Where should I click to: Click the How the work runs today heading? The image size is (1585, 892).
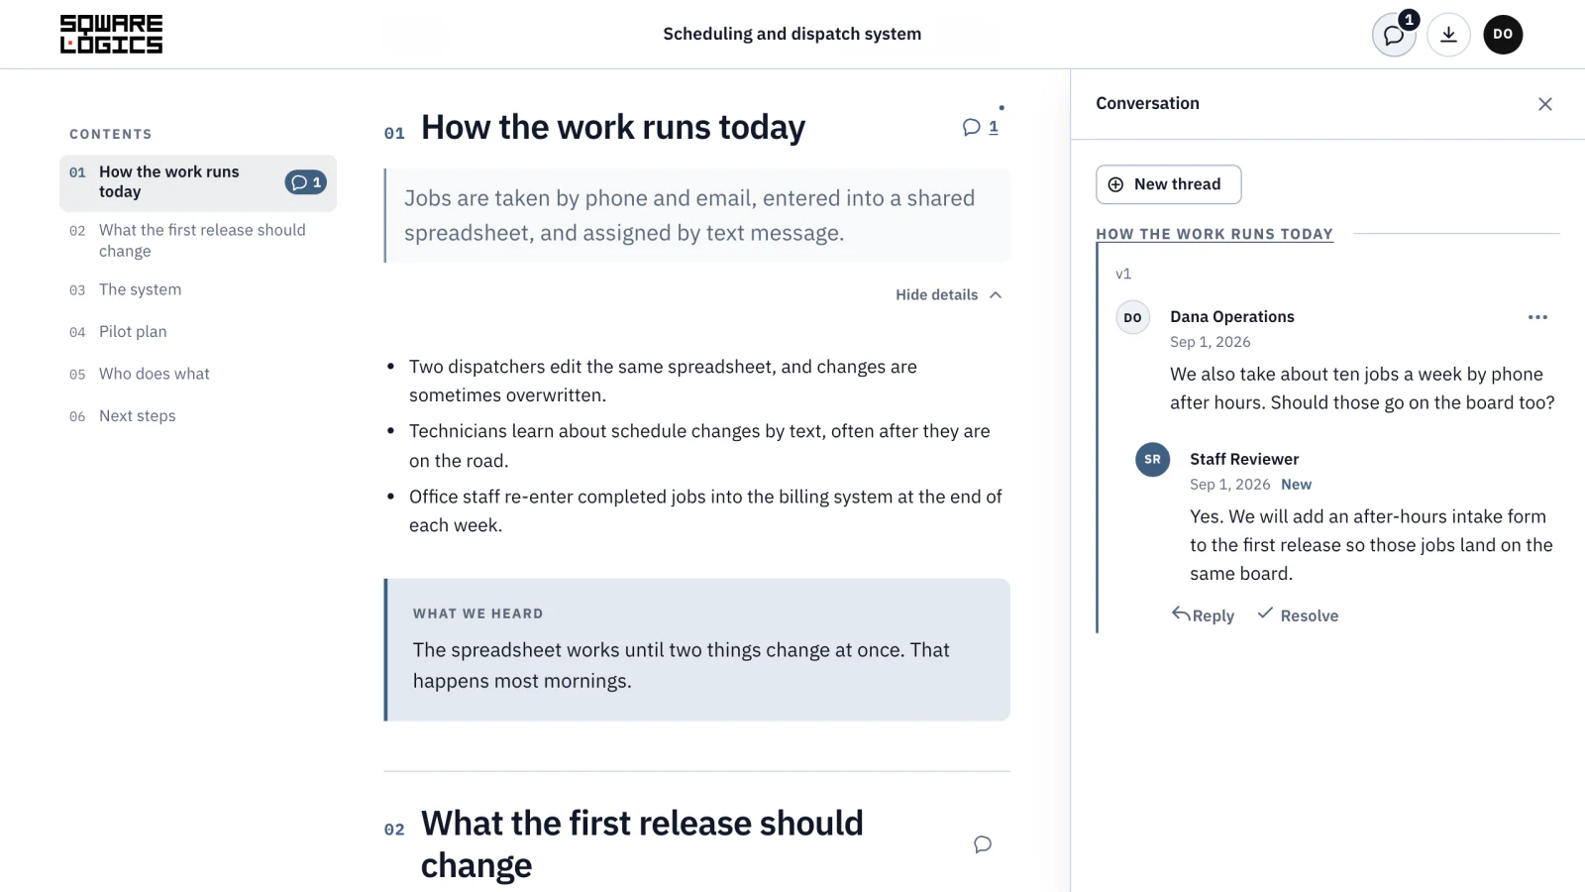pos(613,127)
